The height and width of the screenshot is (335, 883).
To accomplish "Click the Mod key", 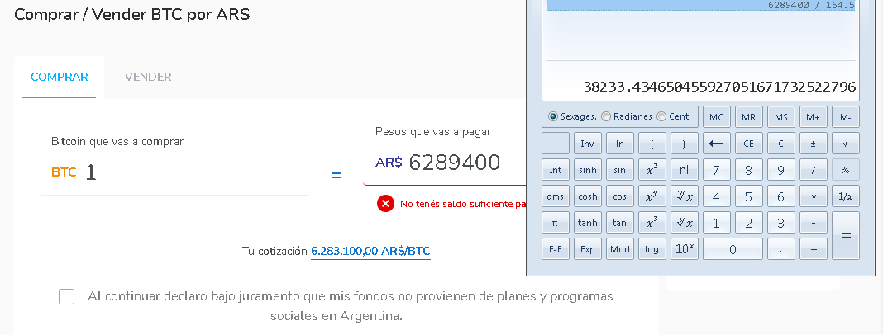I will (x=619, y=249).
